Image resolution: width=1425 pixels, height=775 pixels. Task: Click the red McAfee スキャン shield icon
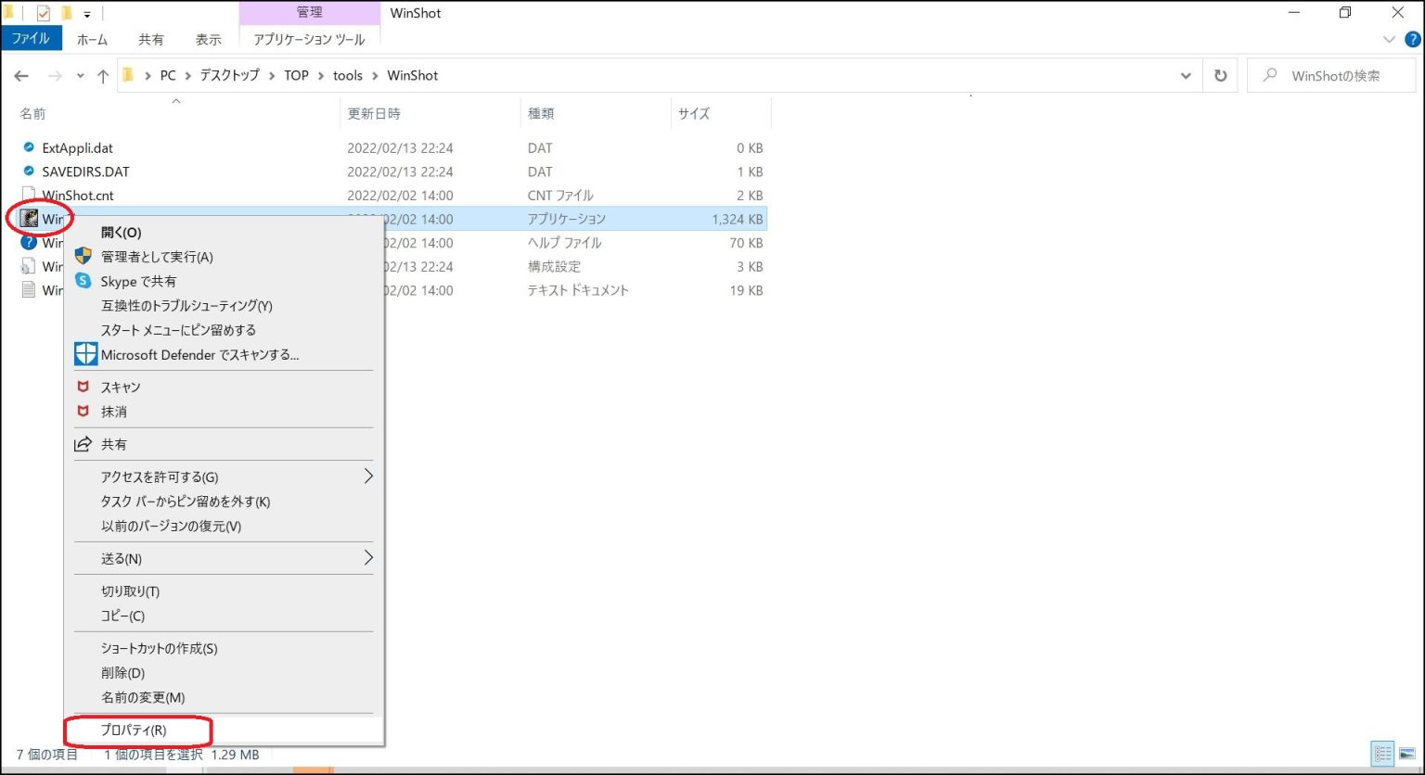[x=85, y=387]
